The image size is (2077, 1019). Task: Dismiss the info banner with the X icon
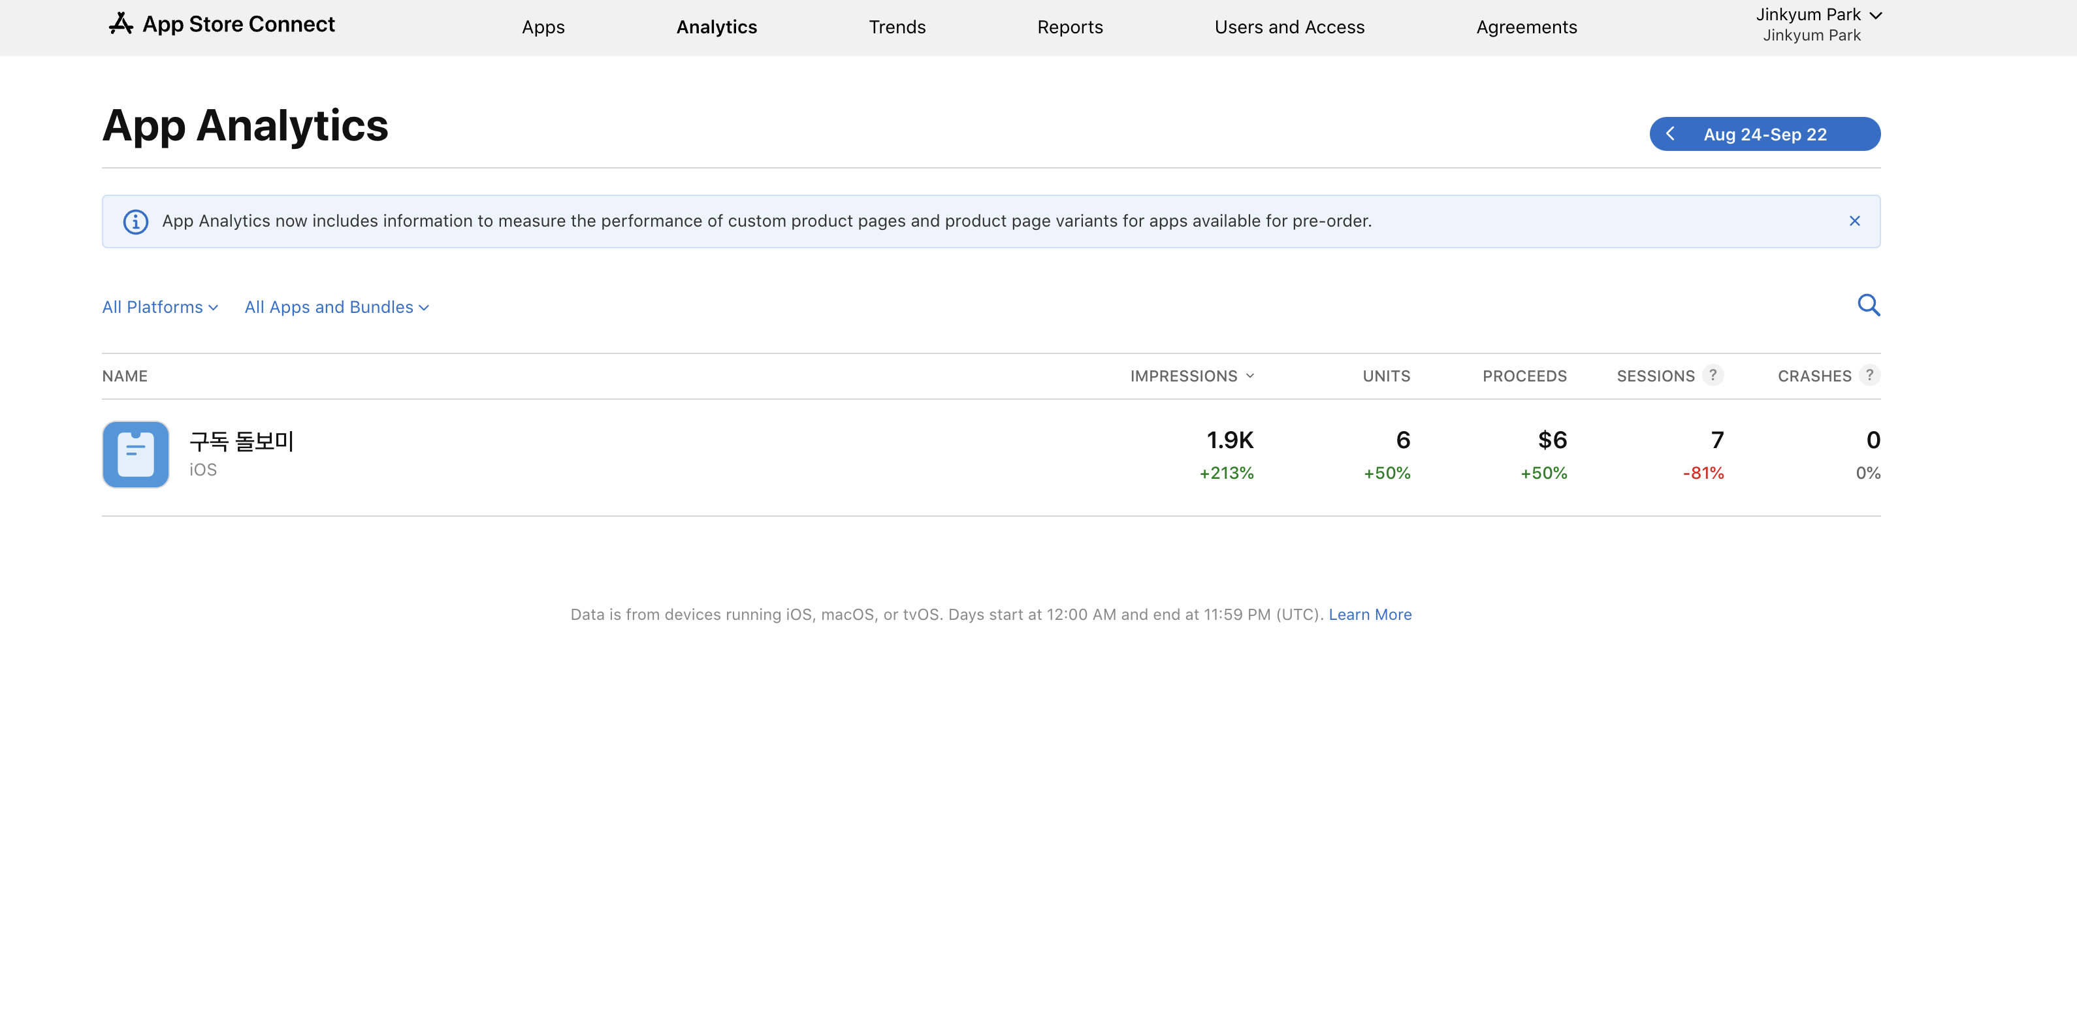click(1854, 221)
